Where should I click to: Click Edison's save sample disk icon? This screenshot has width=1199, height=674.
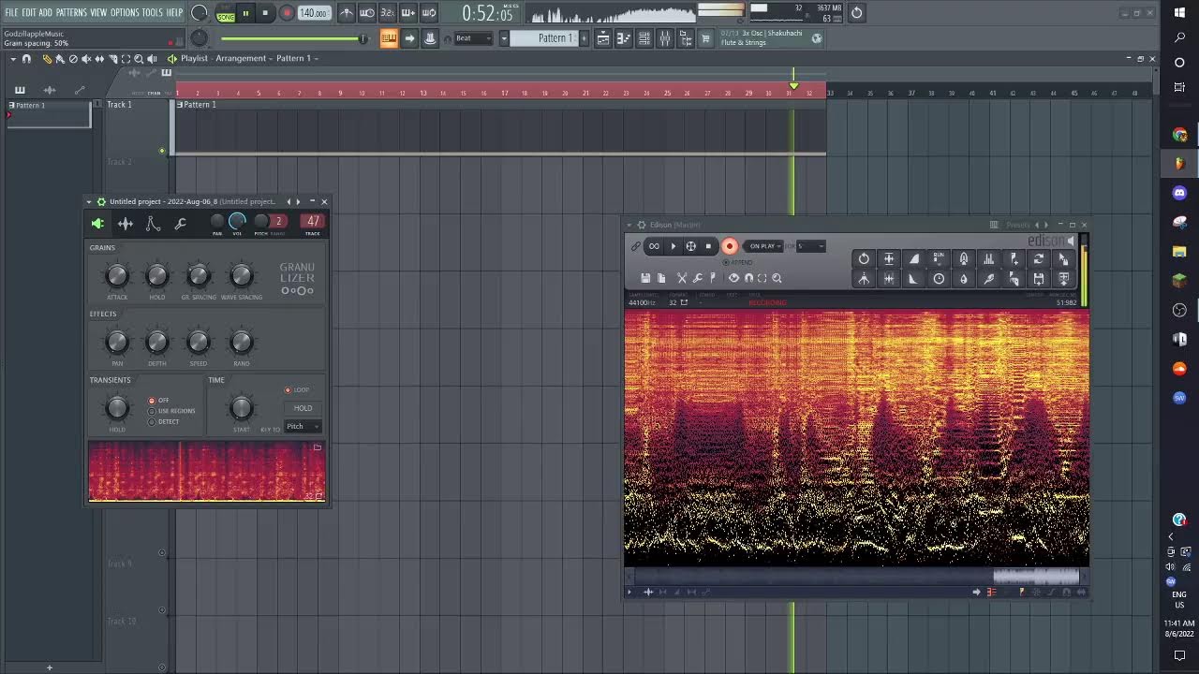645,278
